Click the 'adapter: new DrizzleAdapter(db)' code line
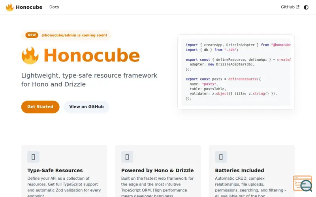This screenshot has width=316, height=197. pyautogui.click(x=222, y=65)
